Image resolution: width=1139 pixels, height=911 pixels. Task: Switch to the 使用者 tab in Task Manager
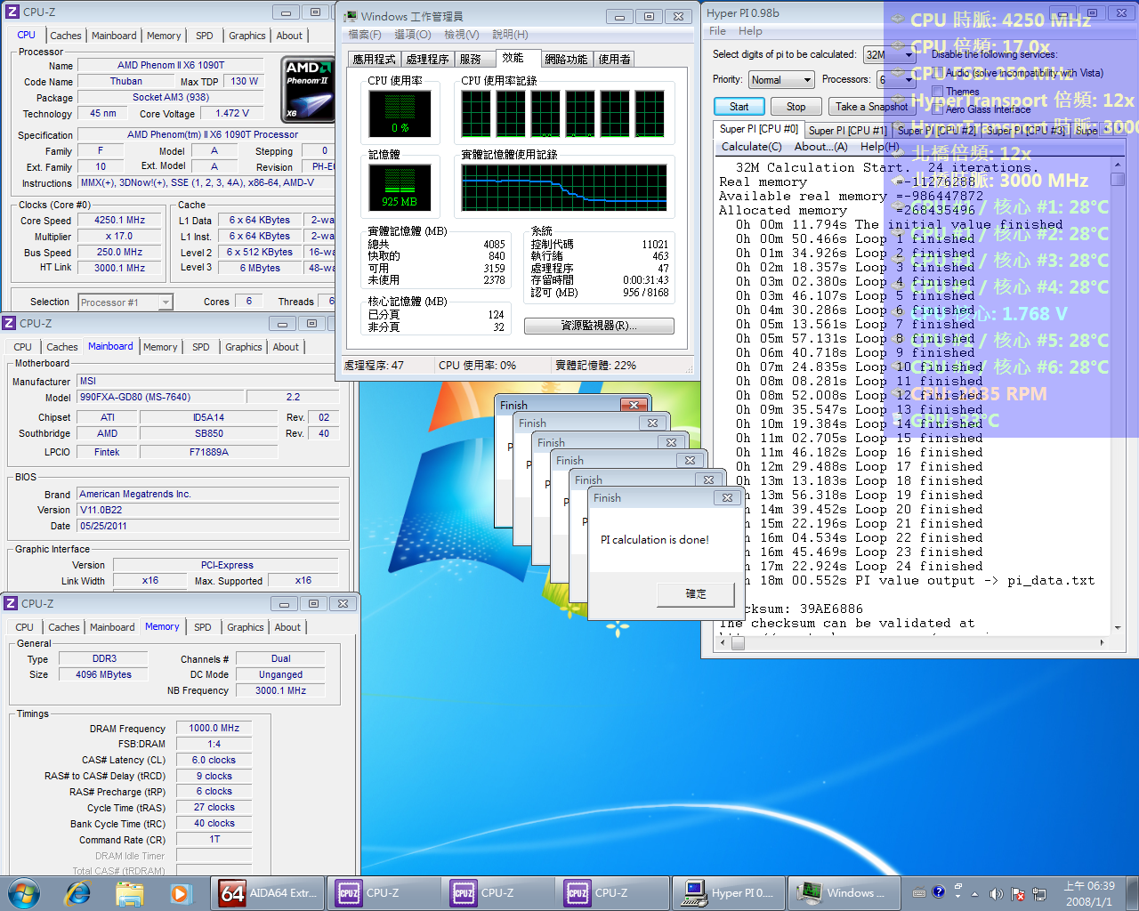click(x=614, y=60)
